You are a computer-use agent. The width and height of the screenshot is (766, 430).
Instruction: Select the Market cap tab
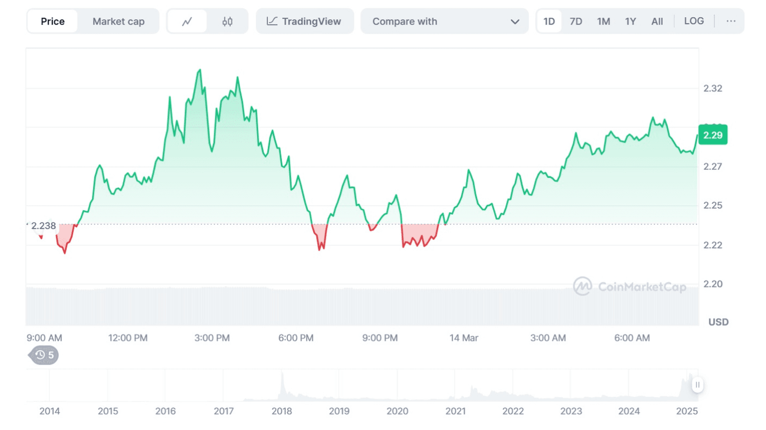[118, 21]
